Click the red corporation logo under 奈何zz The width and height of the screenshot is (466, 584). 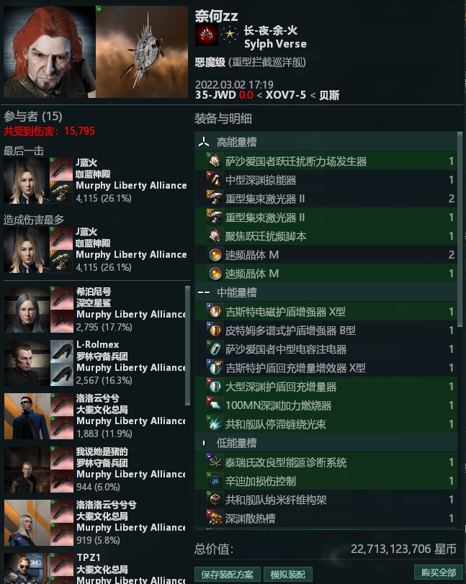pyautogui.click(x=207, y=35)
